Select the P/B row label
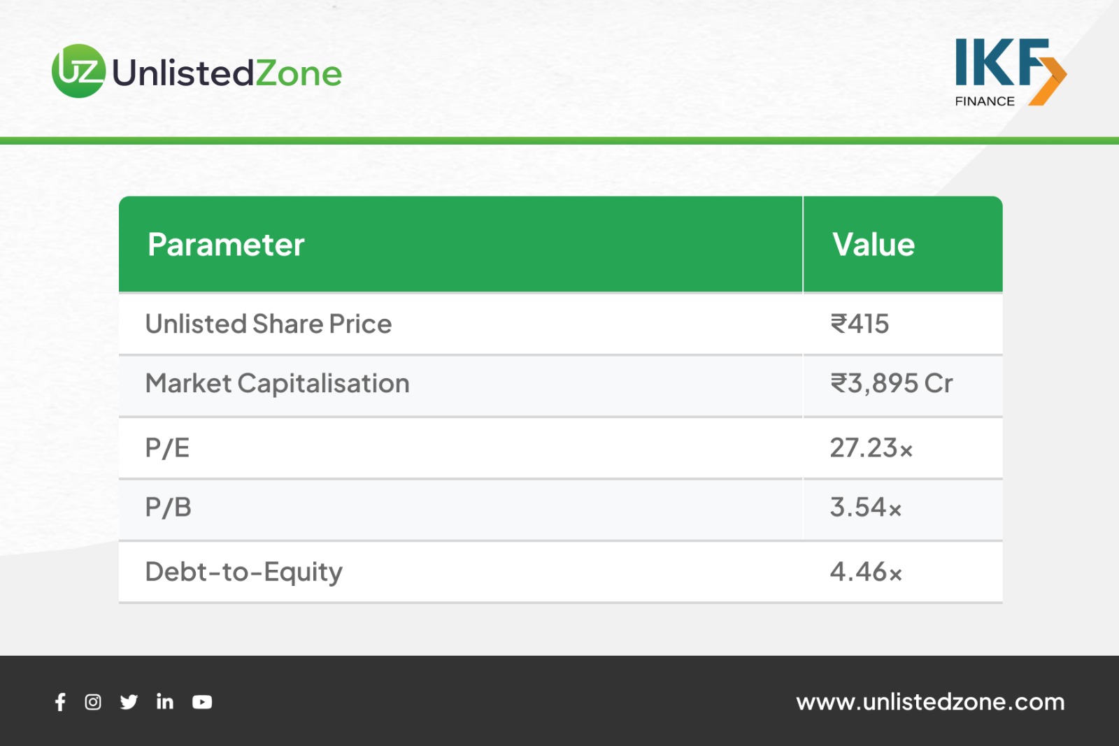 tap(169, 508)
